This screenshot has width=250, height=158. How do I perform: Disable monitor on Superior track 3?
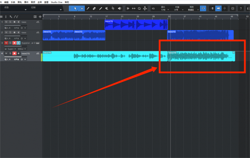[x=19, y=43]
